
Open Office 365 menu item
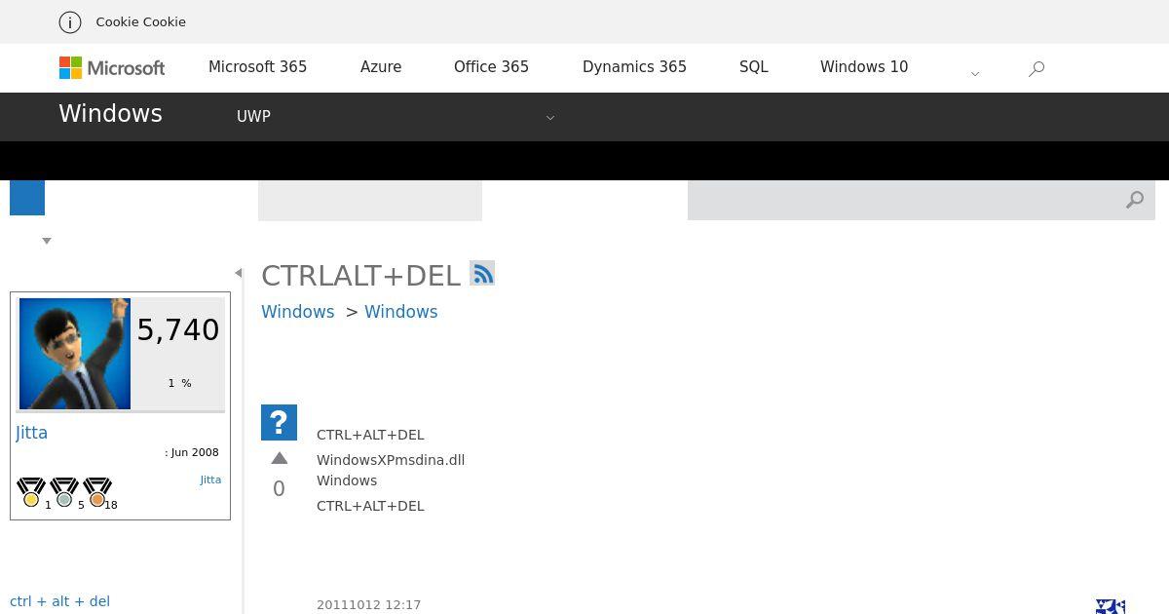(491, 67)
